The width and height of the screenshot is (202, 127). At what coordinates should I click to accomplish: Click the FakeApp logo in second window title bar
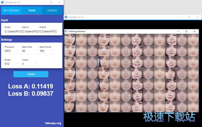(66, 17)
